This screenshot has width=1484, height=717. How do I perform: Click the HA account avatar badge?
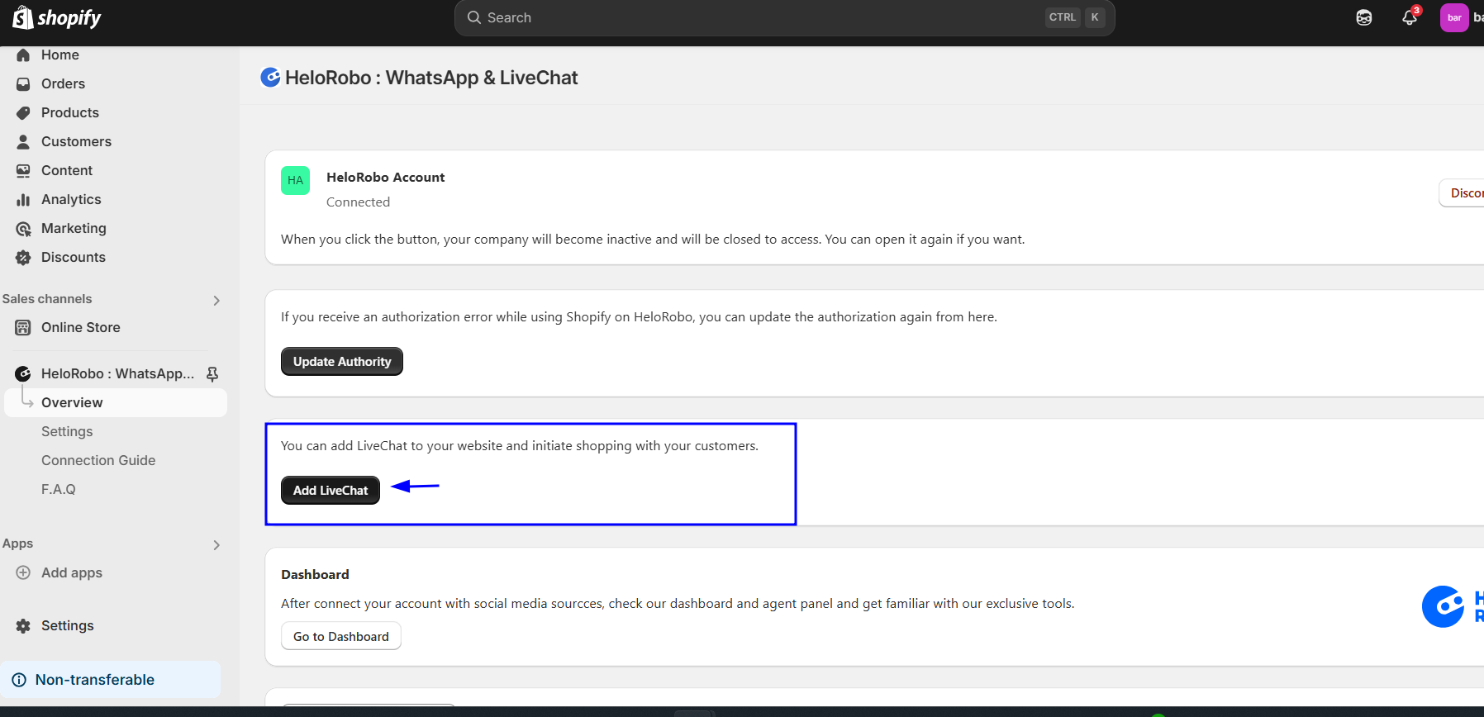coord(295,180)
